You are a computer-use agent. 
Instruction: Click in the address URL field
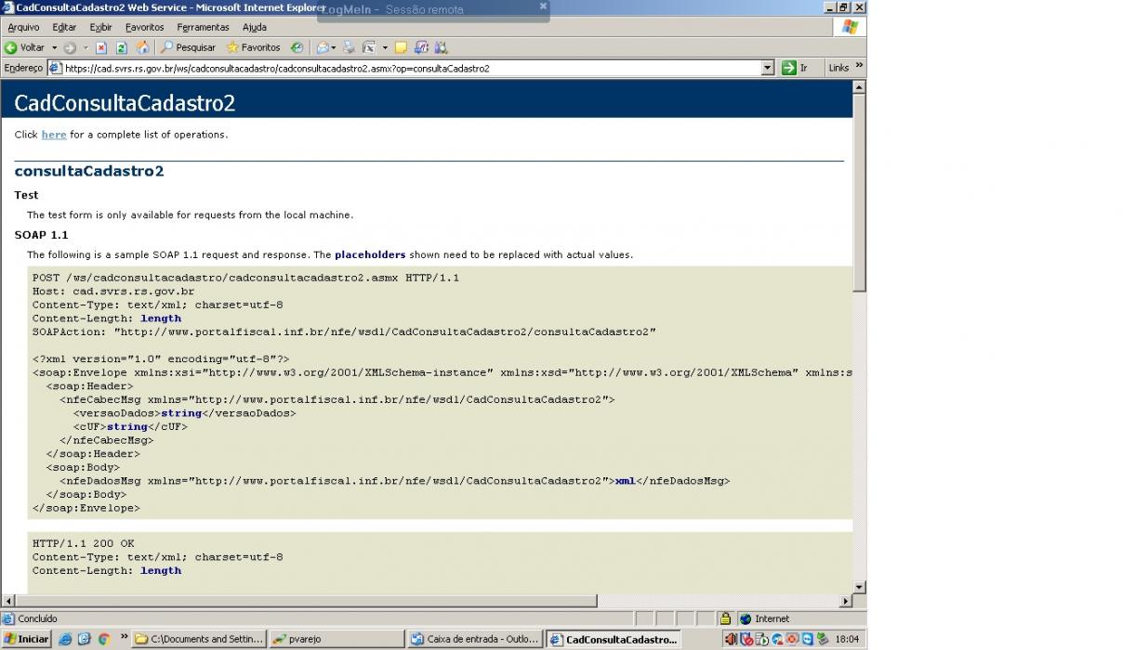click(411, 68)
